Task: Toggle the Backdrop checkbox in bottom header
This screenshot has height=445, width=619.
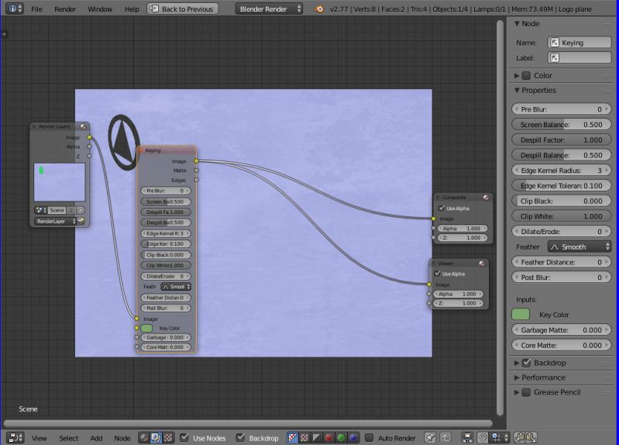Action: tap(240, 437)
